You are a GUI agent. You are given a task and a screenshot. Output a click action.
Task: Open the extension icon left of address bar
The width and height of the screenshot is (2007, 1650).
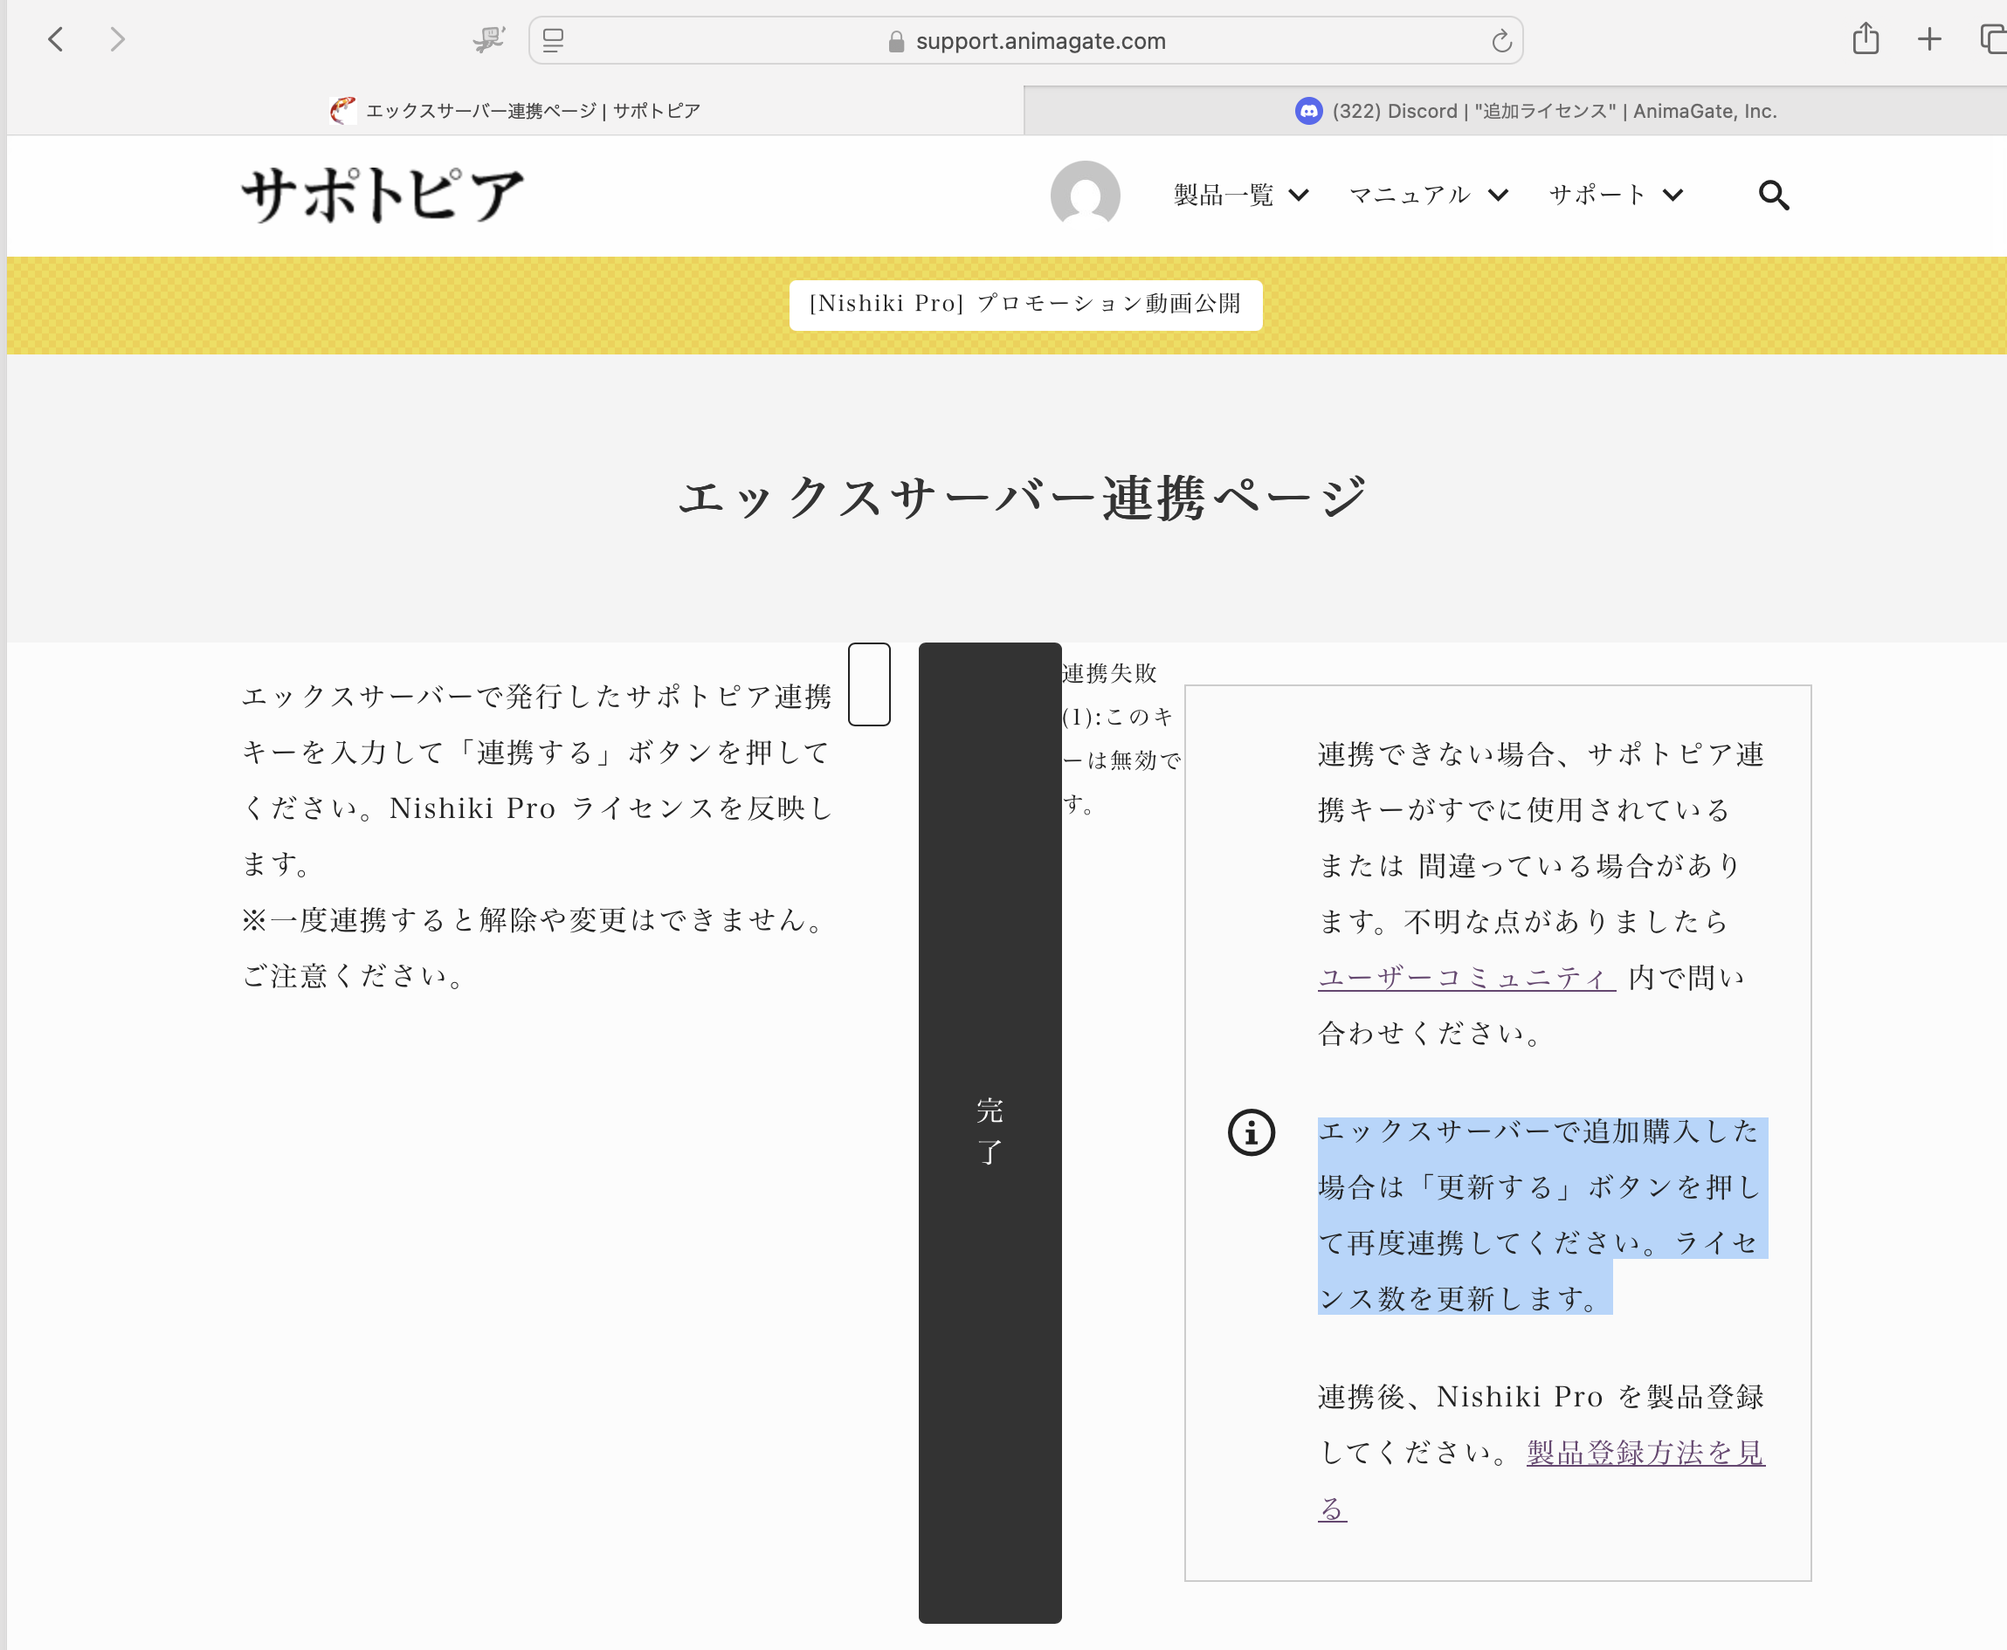pyautogui.click(x=489, y=40)
